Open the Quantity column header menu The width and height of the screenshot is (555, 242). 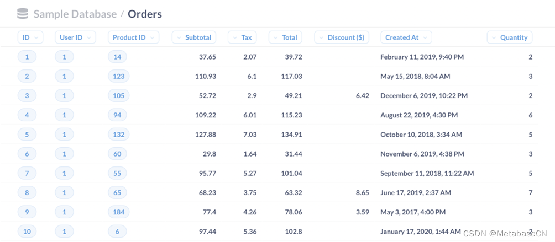pyautogui.click(x=510, y=37)
